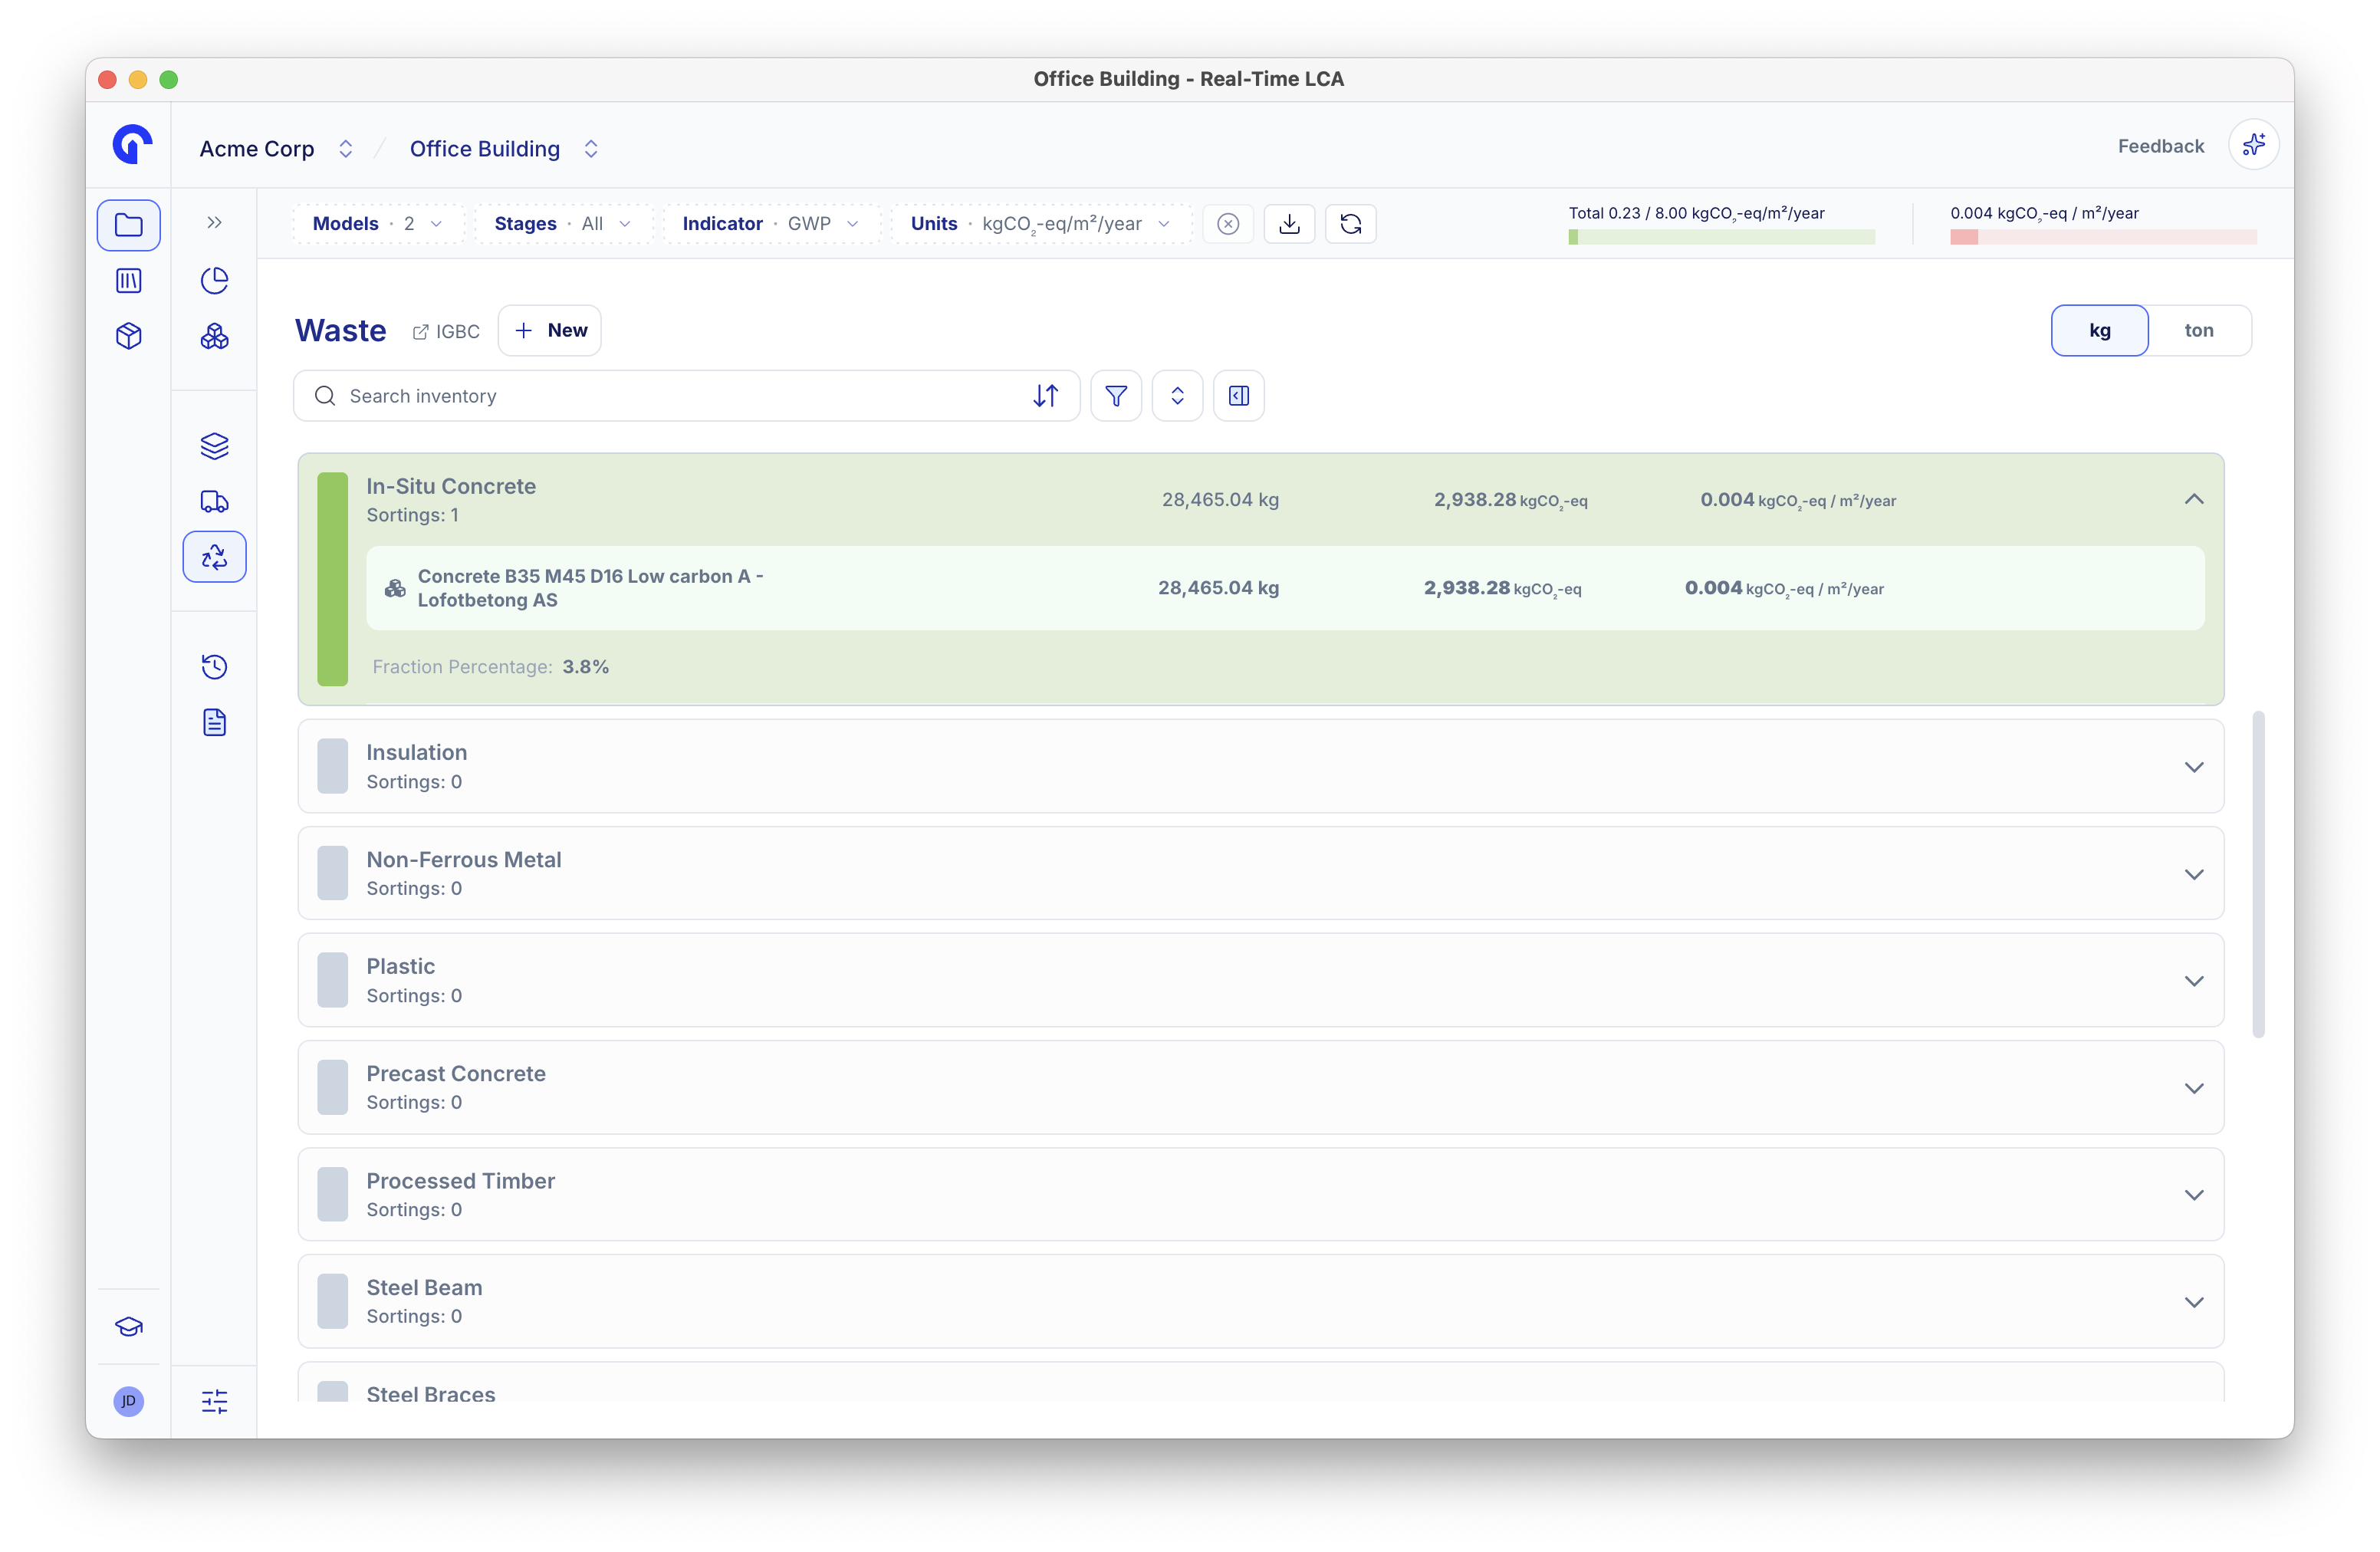
Task: Refresh calculation with the sync icon
Action: [x=1350, y=224]
